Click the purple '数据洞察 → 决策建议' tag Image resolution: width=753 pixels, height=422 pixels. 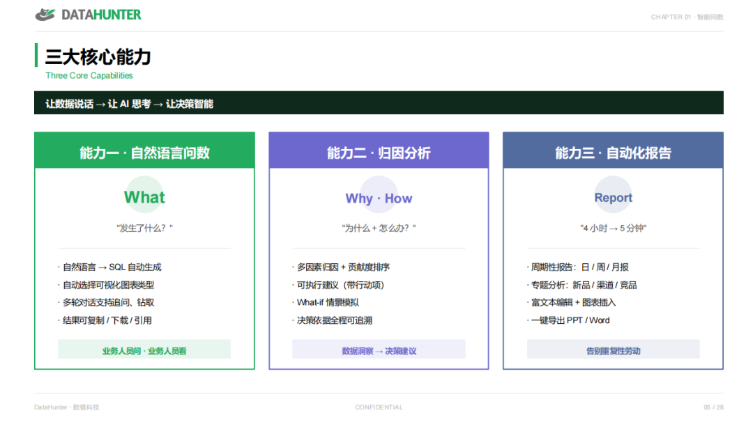click(379, 350)
